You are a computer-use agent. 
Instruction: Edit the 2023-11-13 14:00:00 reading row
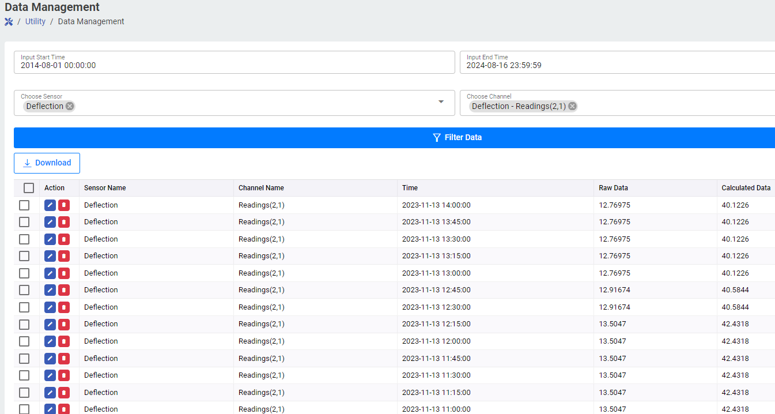point(50,205)
